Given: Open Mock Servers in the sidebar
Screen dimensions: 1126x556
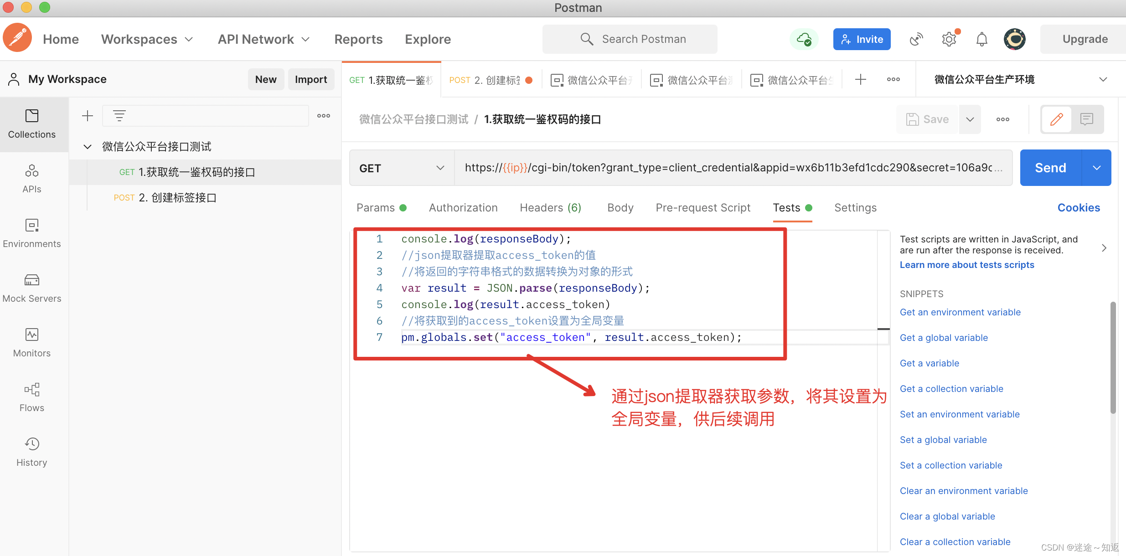Looking at the screenshot, I should coord(31,288).
